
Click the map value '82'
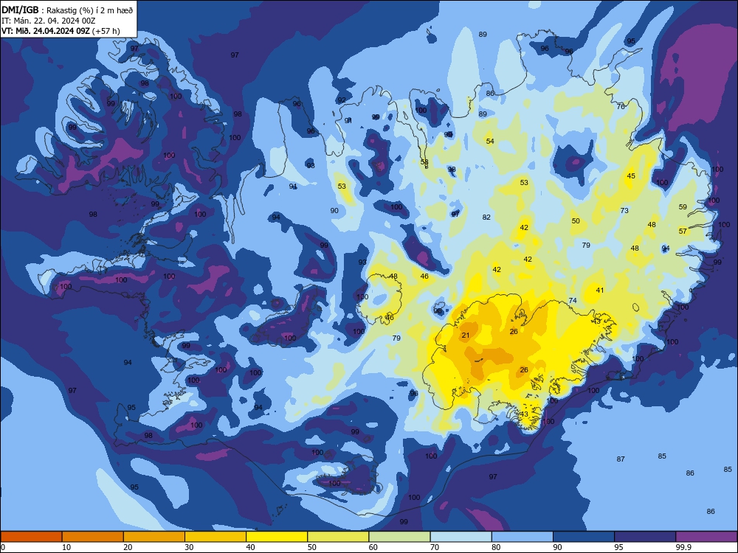coord(486,218)
